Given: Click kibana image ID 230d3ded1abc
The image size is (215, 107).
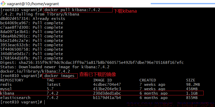Looking at the screenshot, I should point(107,93).
